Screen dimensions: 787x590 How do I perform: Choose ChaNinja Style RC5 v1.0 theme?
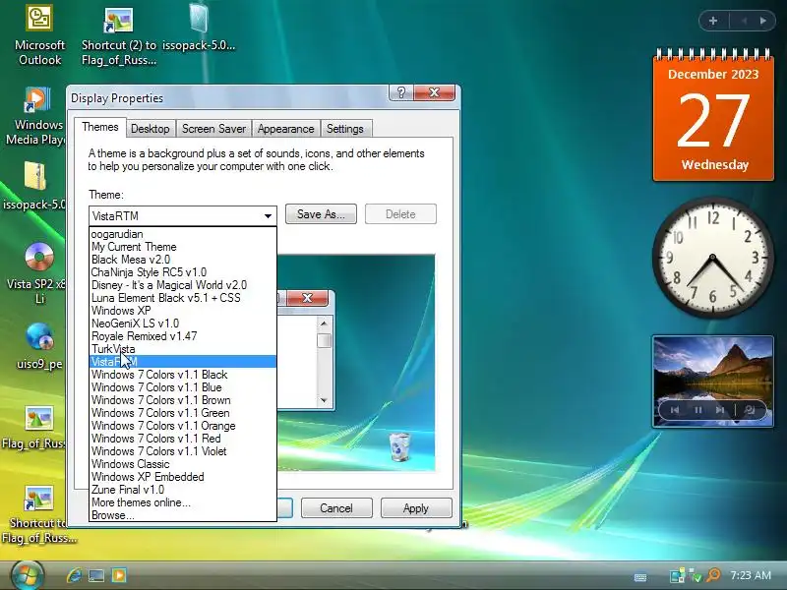[x=183, y=272]
